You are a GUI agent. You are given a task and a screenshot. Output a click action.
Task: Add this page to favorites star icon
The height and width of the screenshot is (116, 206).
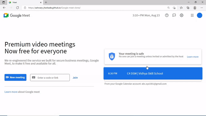(174, 8)
